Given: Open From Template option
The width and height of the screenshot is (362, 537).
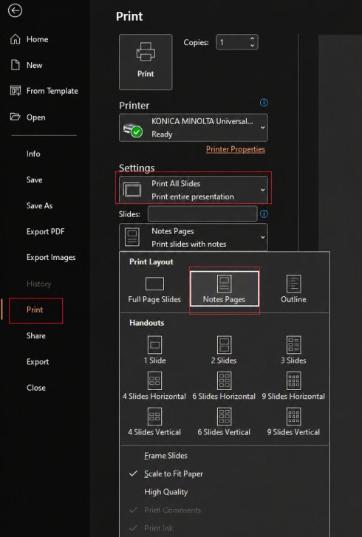Looking at the screenshot, I should [44, 91].
